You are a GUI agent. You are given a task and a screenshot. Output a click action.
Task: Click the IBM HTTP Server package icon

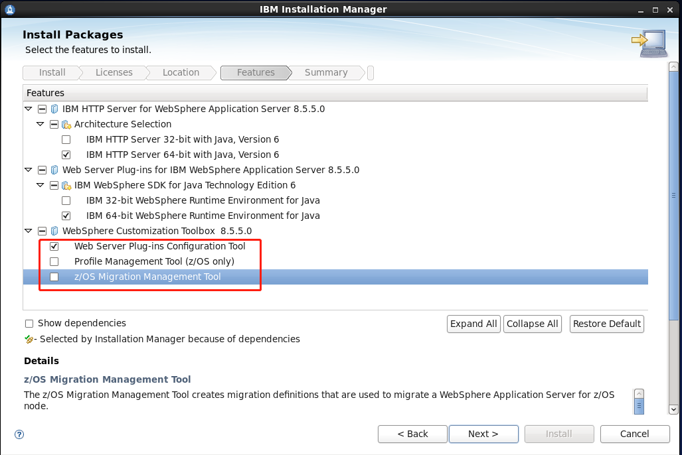click(54, 109)
